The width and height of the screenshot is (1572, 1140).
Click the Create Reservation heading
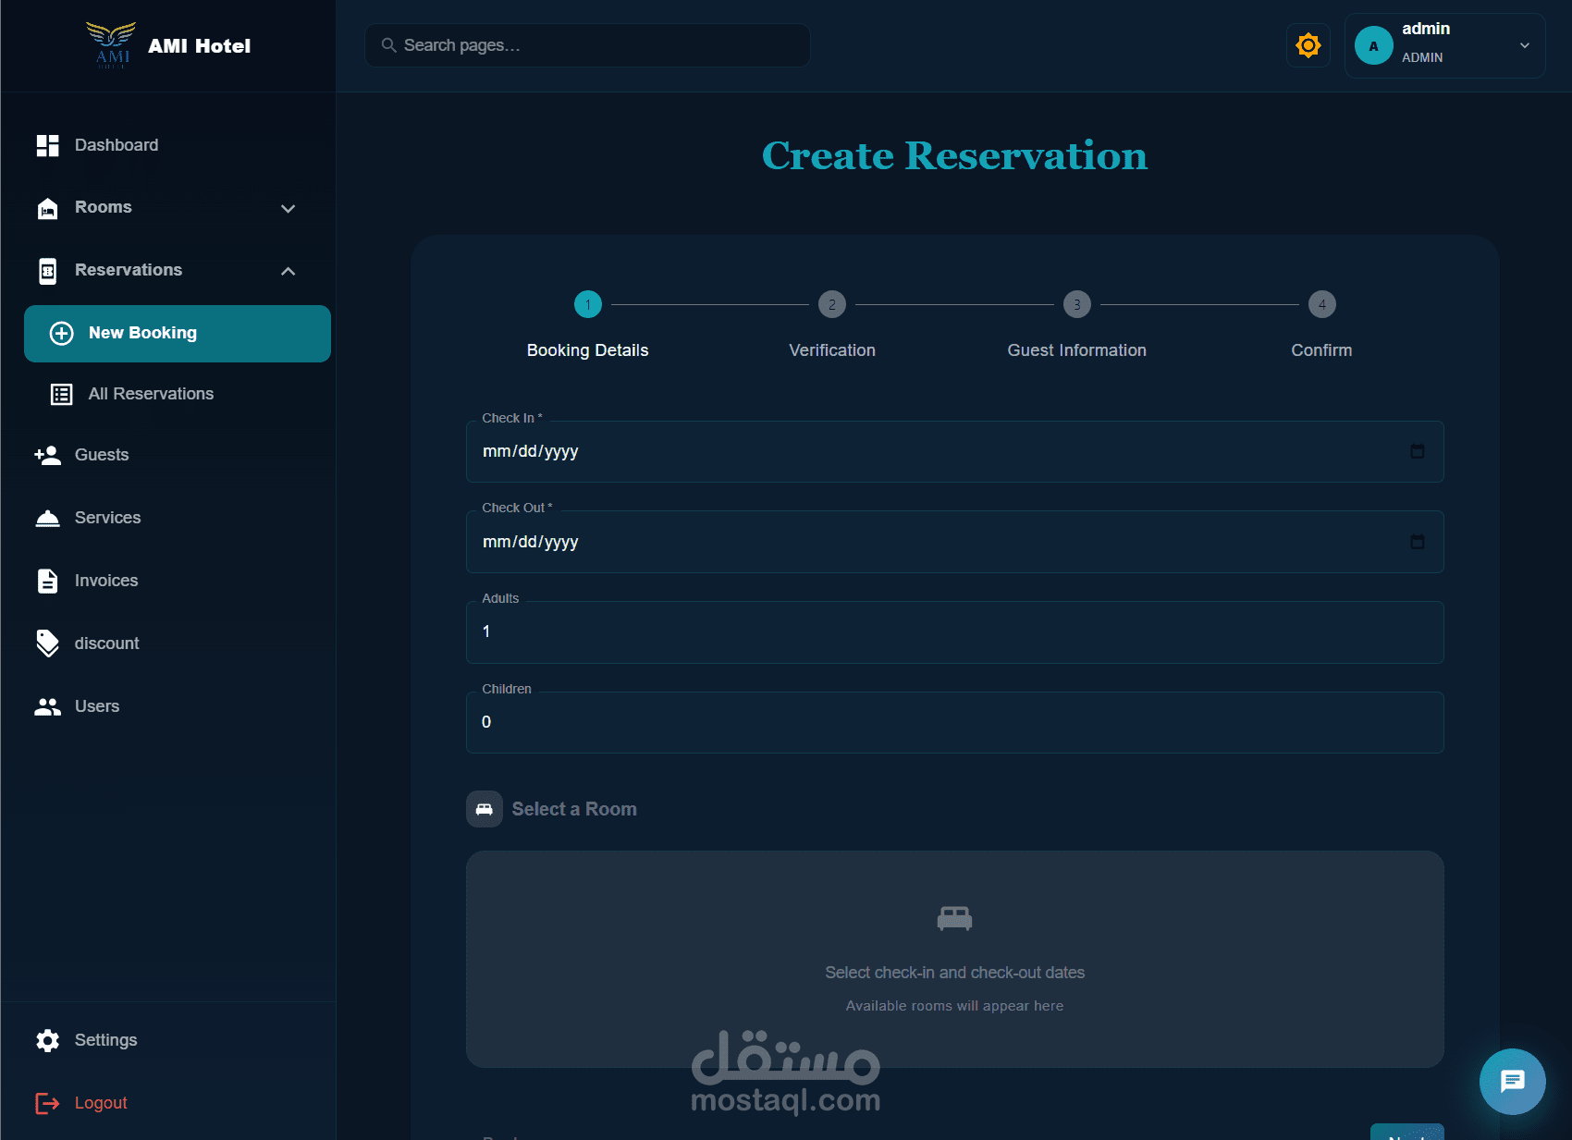coord(955,155)
